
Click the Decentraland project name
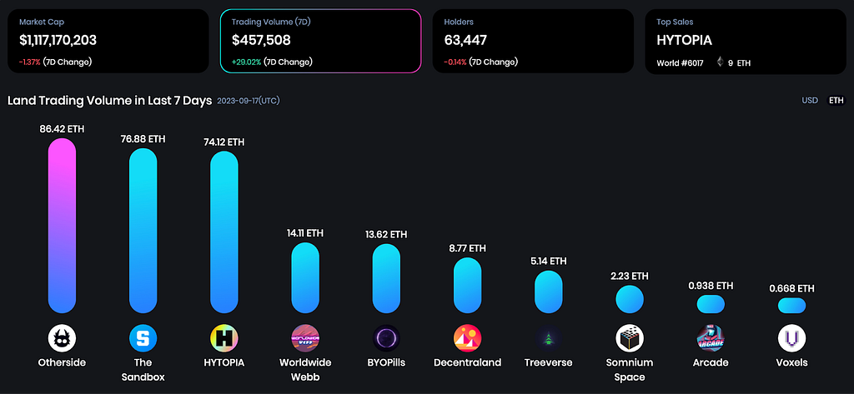point(467,362)
